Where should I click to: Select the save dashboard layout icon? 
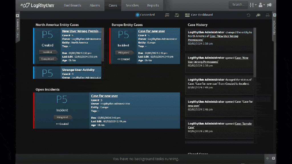click(177, 15)
